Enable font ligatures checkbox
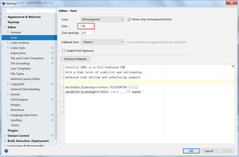This screenshot has height=157, width=239. click(x=63, y=50)
